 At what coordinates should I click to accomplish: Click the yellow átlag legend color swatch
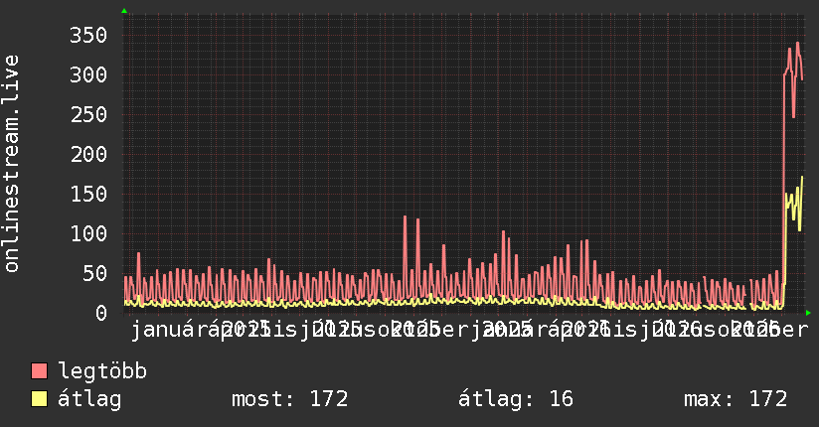(x=39, y=399)
